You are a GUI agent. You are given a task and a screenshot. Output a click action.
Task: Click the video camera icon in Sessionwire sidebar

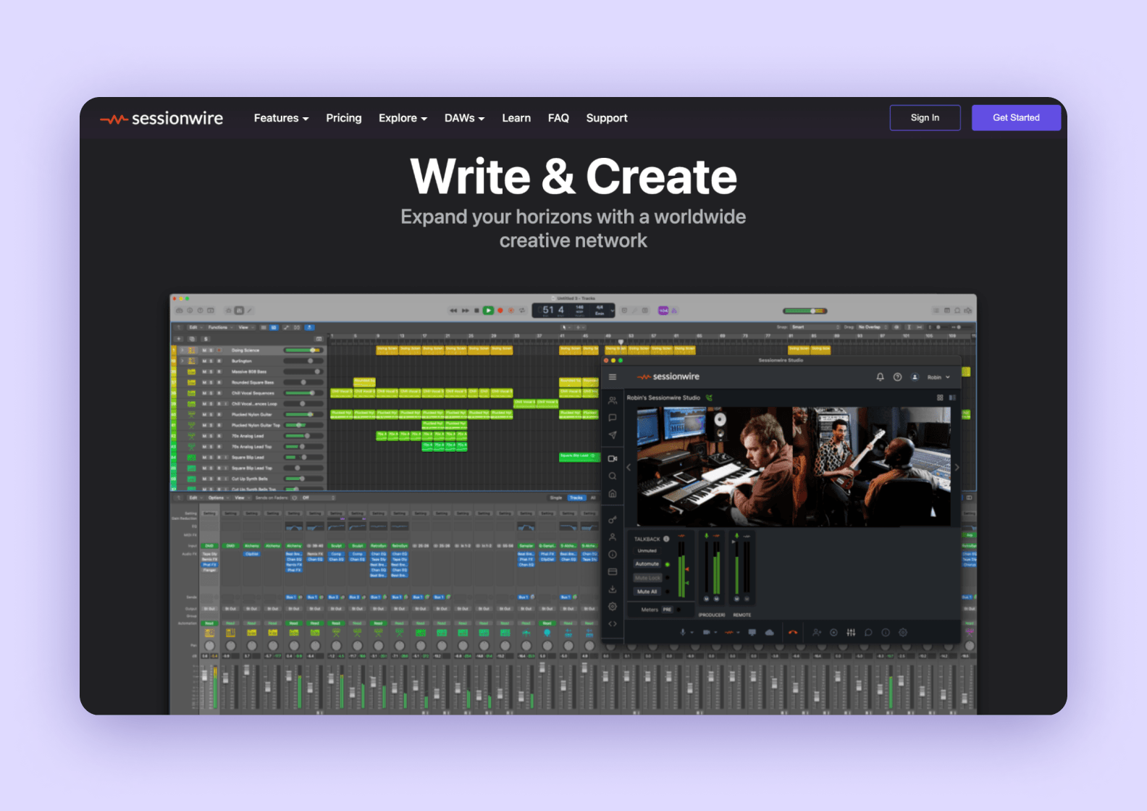[613, 458]
